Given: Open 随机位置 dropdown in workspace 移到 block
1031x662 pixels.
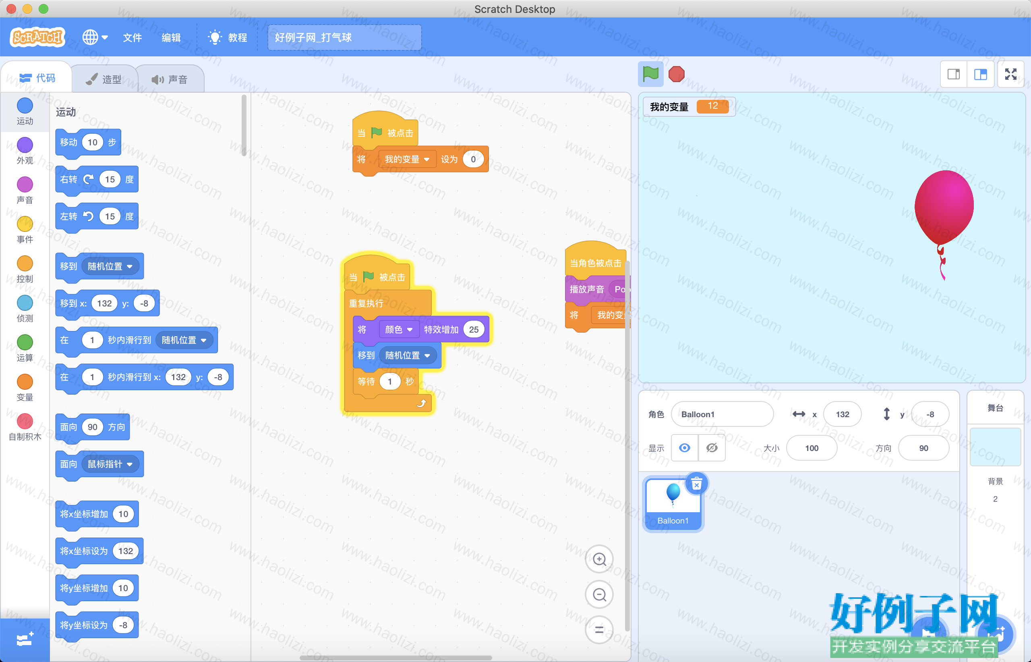Looking at the screenshot, I should (408, 355).
